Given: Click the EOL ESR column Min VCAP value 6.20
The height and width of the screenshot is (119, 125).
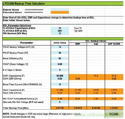Looking at the screenshot, I should pyautogui.click(x=78, y=99).
